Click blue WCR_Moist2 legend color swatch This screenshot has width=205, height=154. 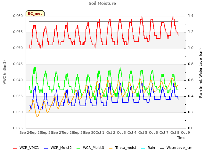click(x=46, y=148)
